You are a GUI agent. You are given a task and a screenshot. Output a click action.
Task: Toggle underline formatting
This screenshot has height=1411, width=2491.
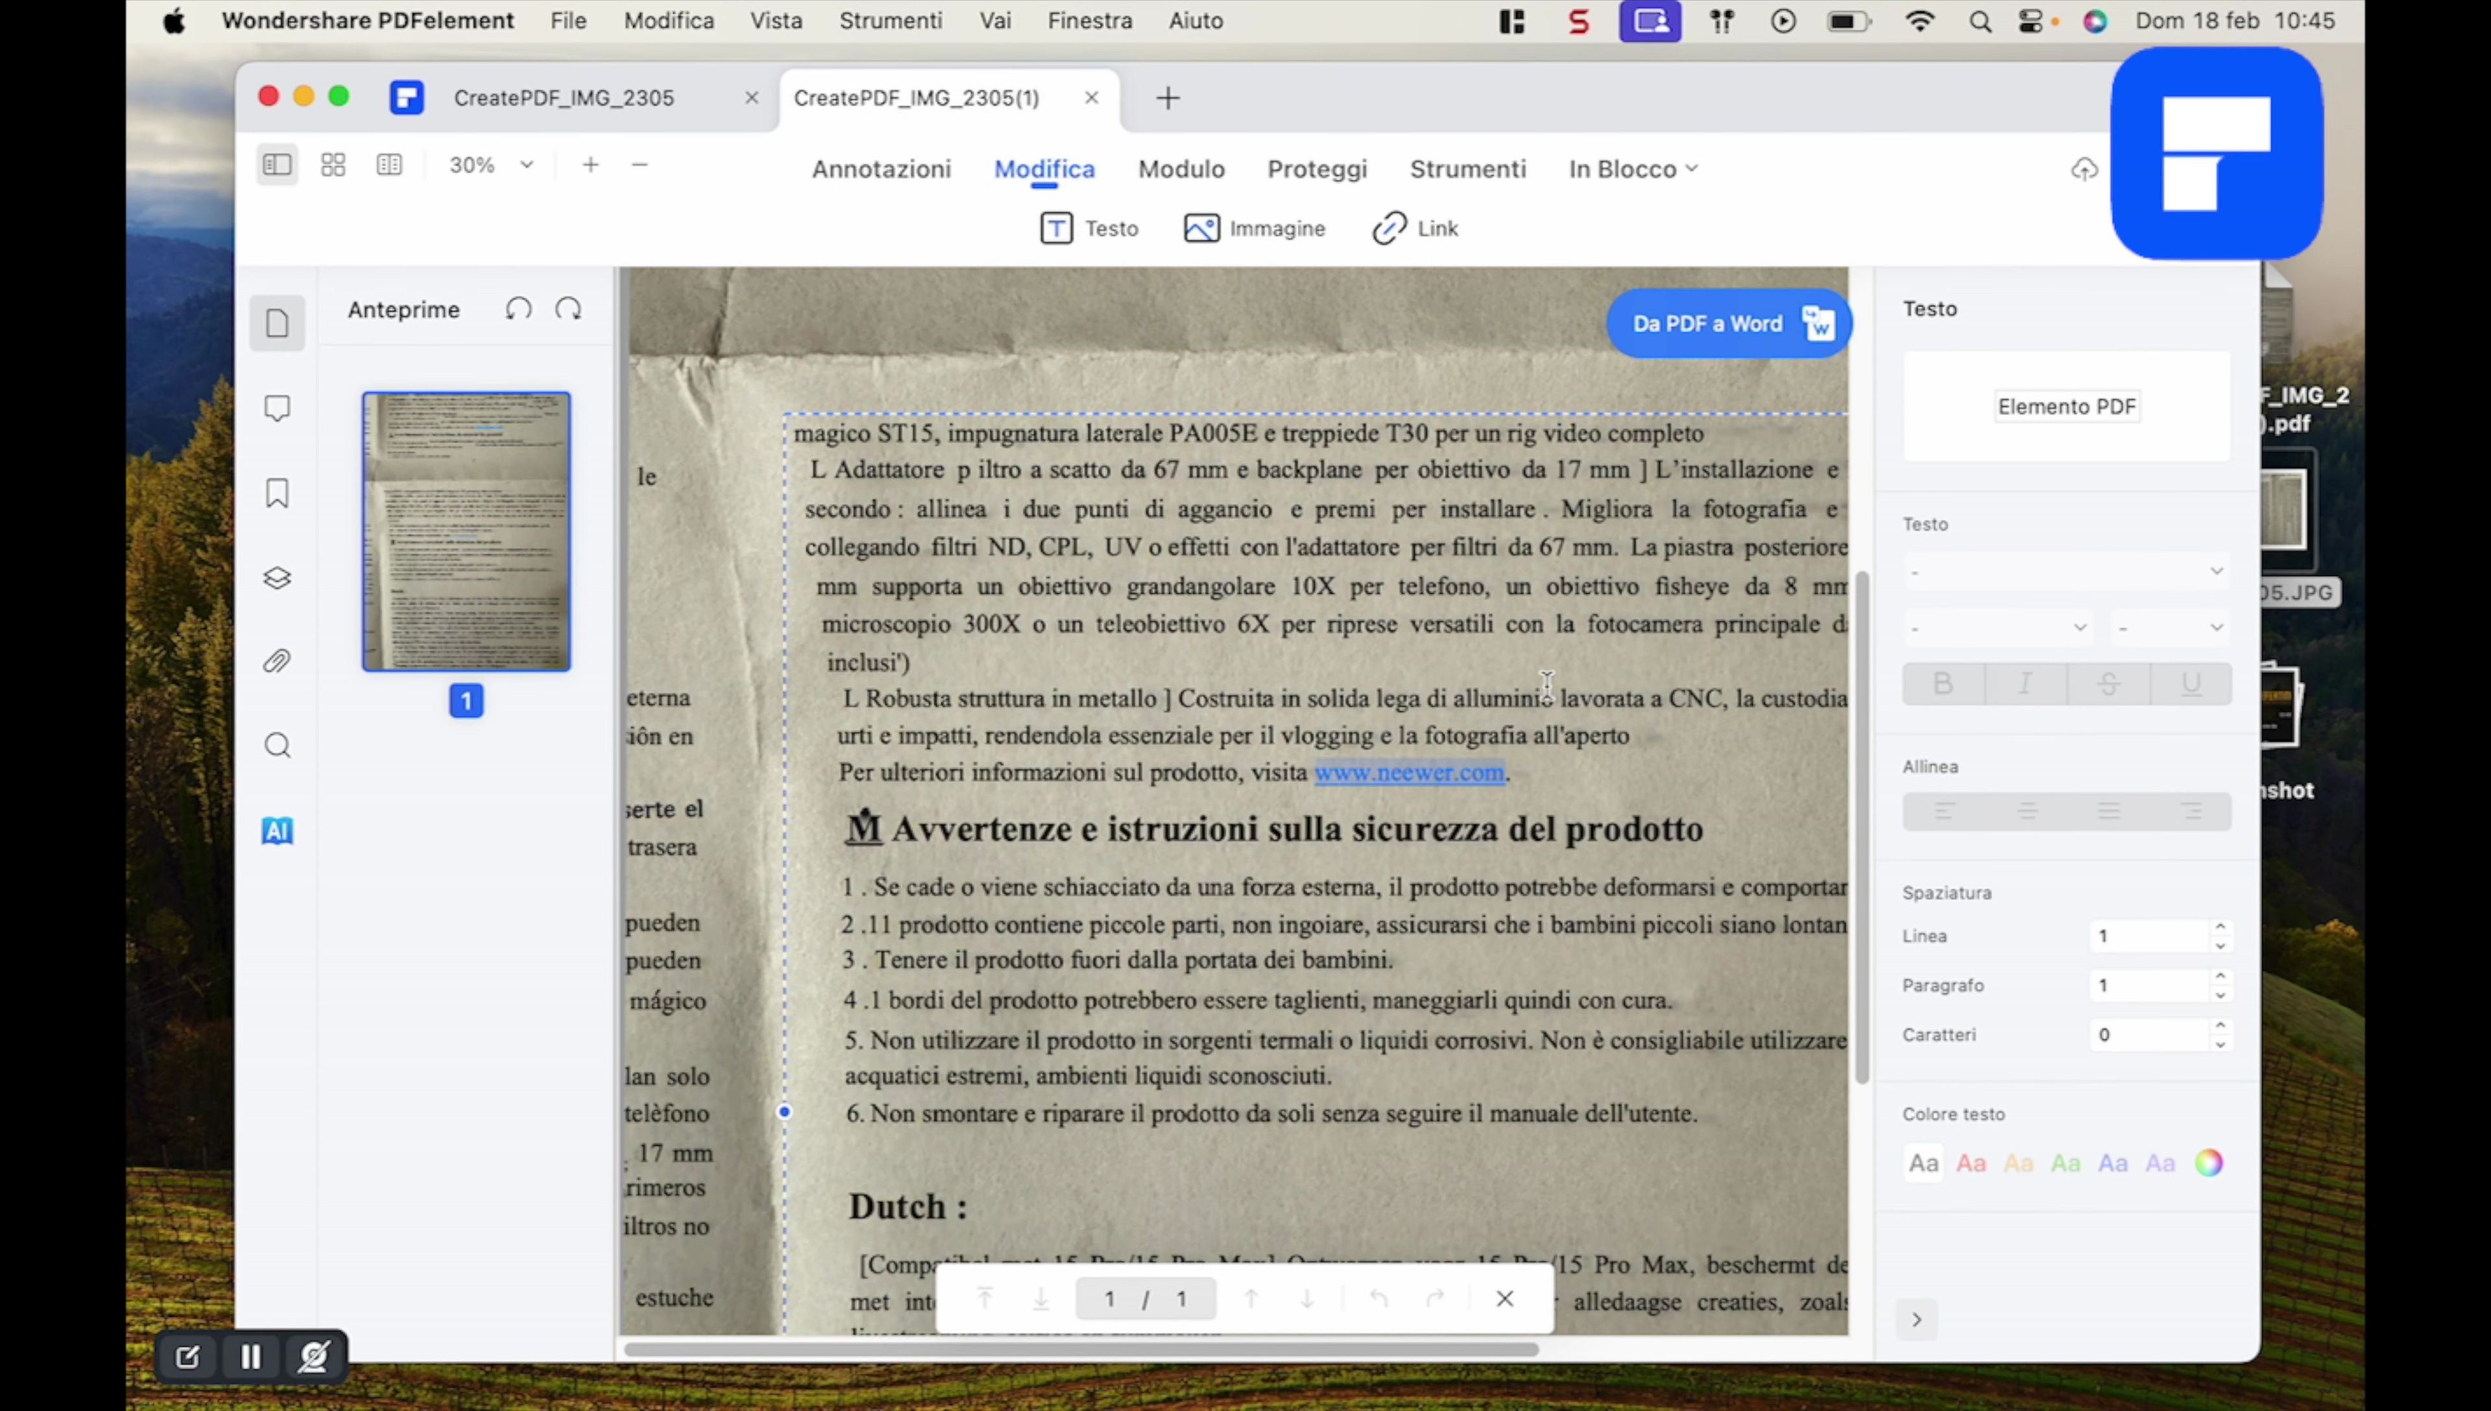click(2191, 684)
